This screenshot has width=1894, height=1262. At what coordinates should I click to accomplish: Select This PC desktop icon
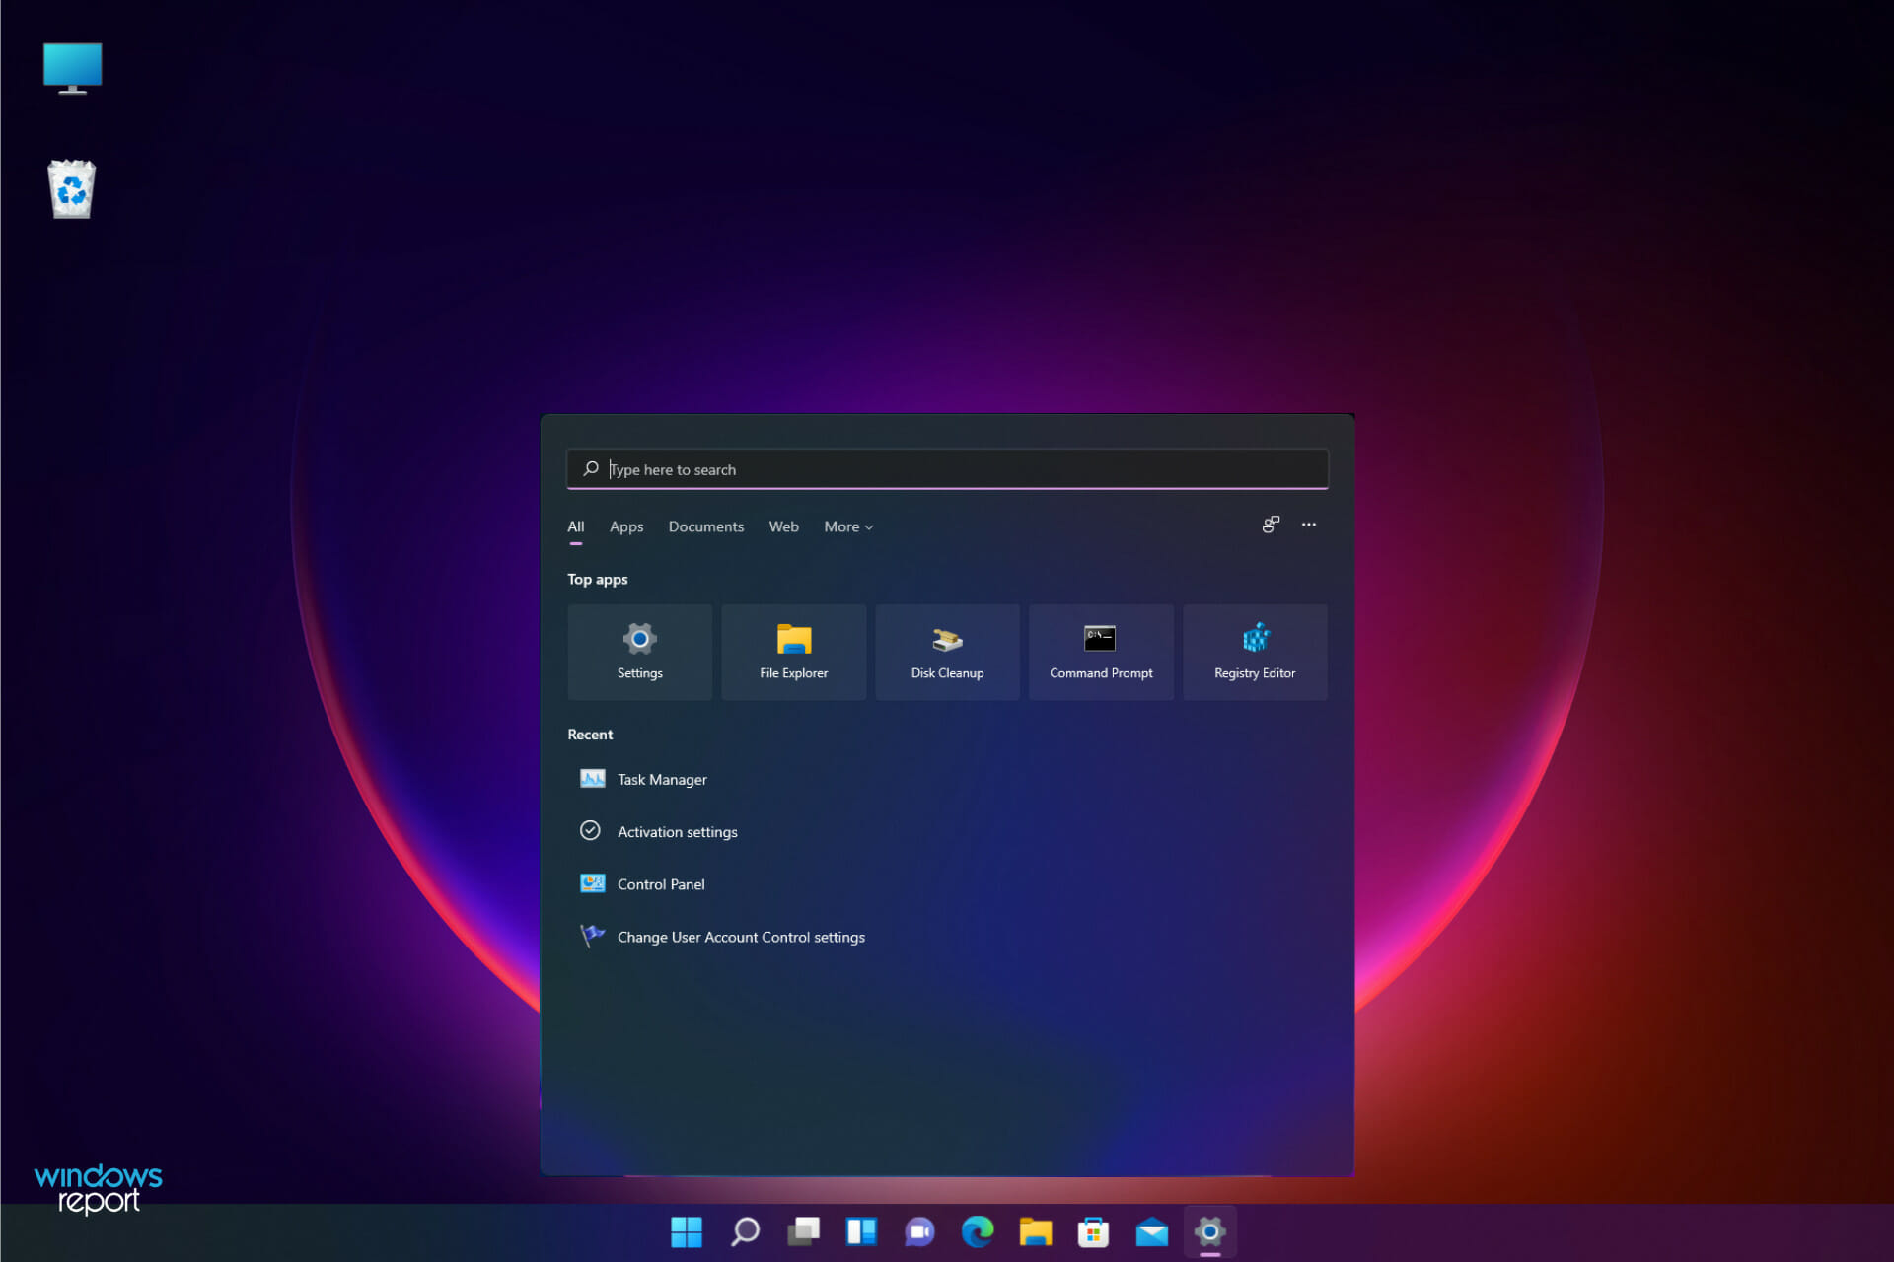point(72,68)
